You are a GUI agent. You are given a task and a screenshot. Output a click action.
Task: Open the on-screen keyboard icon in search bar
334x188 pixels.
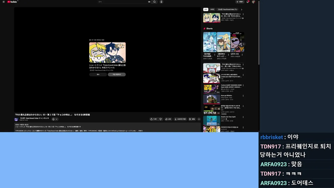pyautogui.click(x=149, y=2)
